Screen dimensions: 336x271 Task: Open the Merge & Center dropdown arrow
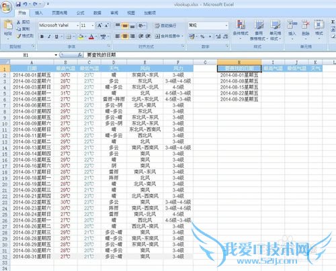point(182,36)
